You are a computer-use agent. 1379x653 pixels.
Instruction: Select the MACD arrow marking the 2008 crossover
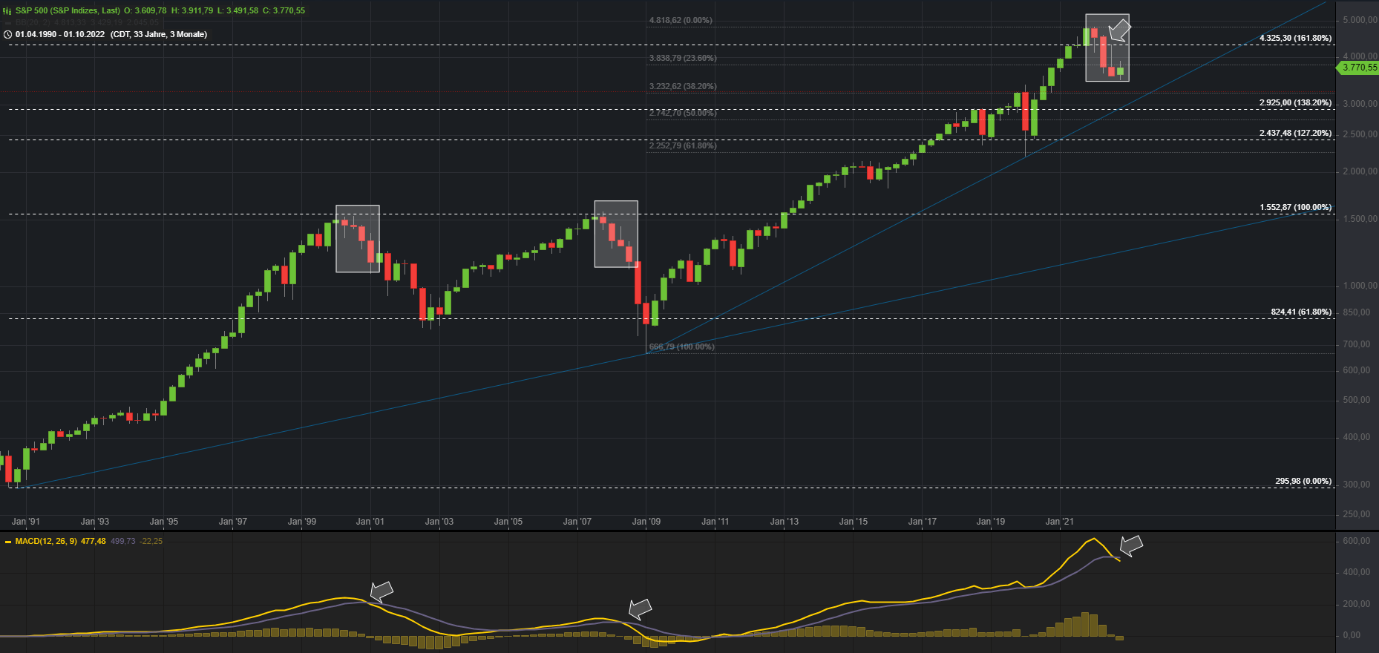pos(640,609)
